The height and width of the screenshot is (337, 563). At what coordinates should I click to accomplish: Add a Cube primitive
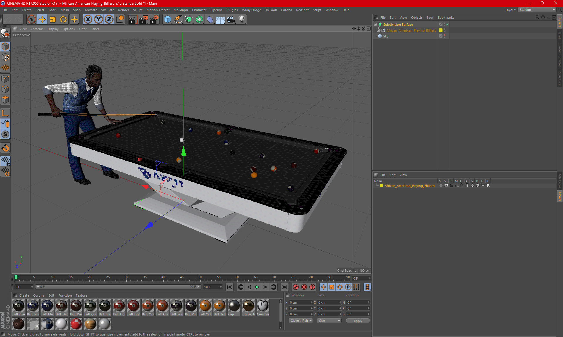[167, 20]
